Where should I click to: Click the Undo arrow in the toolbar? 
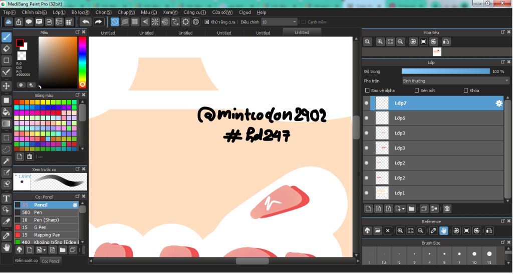[86, 22]
